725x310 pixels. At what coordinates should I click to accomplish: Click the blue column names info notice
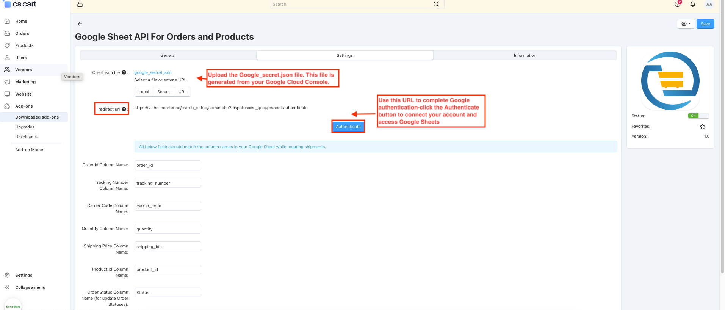tap(376, 147)
